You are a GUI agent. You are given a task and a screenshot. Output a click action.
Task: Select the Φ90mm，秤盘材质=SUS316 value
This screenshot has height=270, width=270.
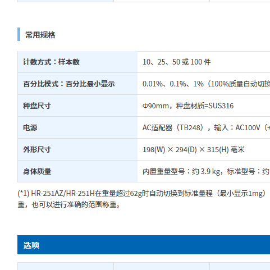click(188, 106)
